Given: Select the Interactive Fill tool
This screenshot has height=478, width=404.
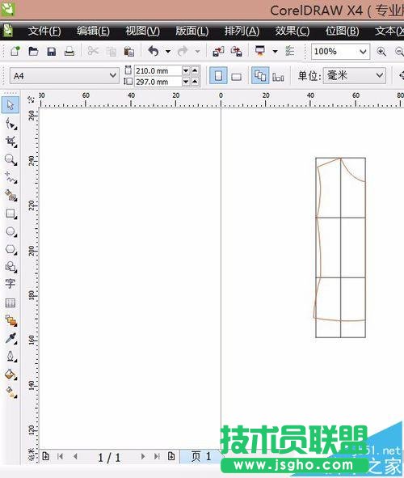Looking at the screenshot, I should 11,392.
